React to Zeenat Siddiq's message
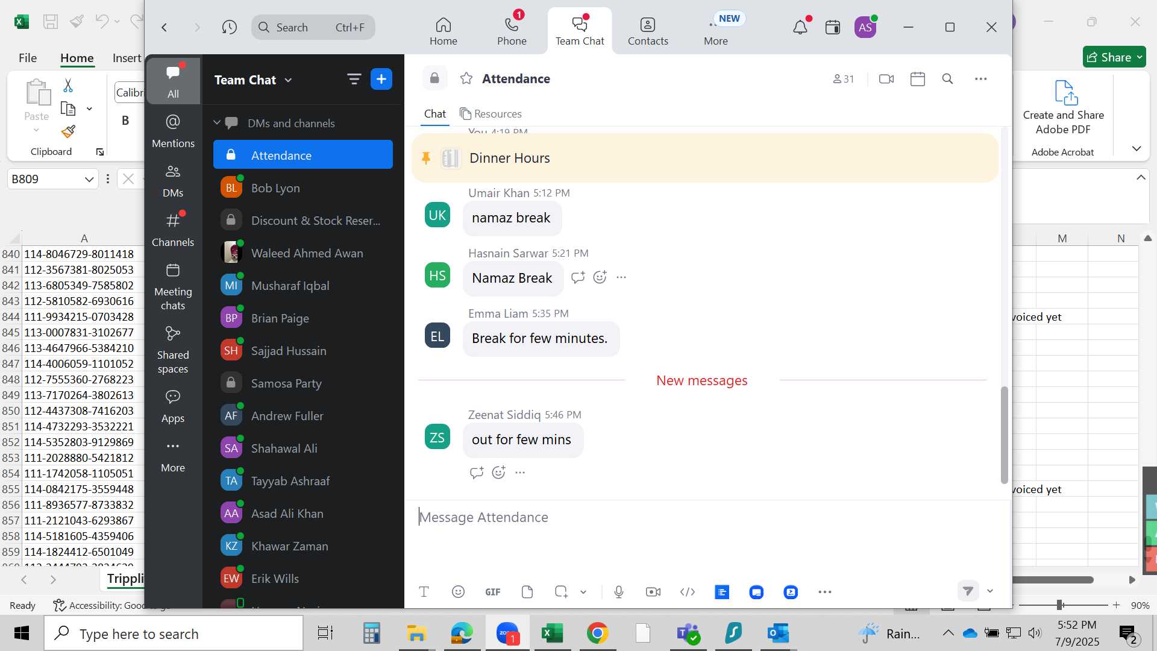 tap(498, 473)
